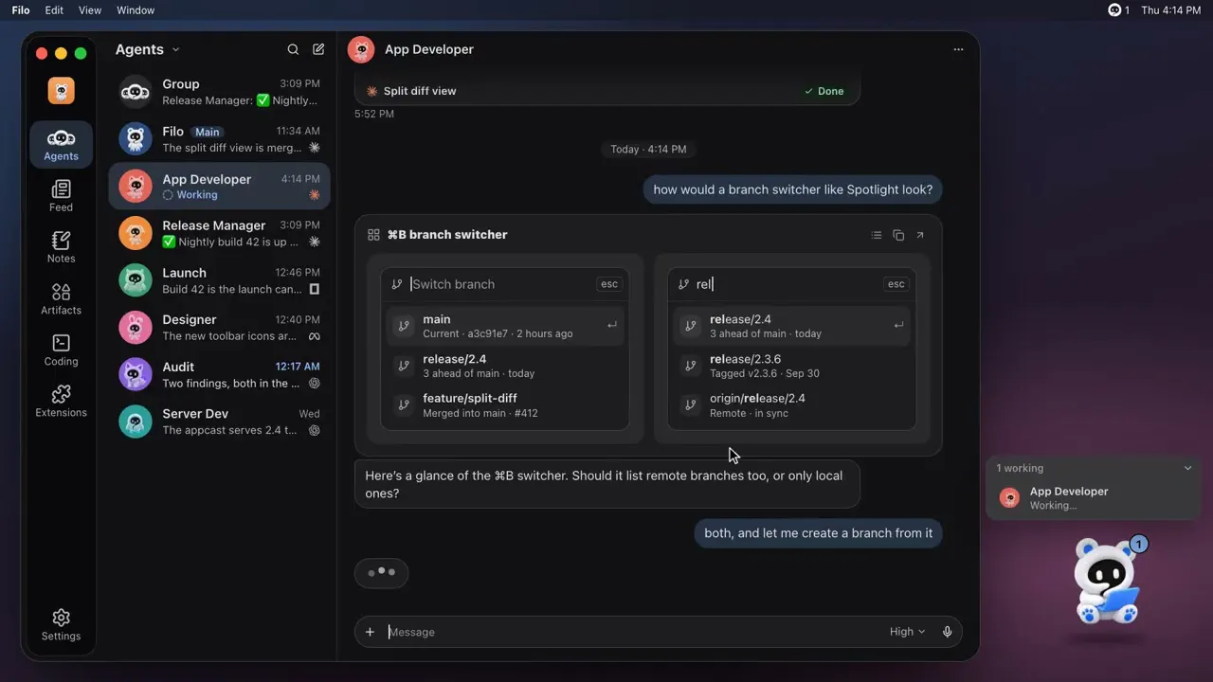Click the orange profile avatar above the Agents icon
This screenshot has height=682, width=1213.
61,91
